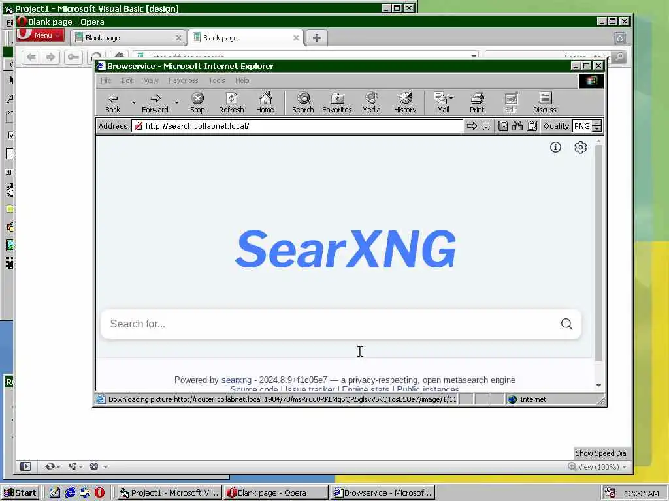669x501 pixels.
Task: Open the Search pane in IE toolbar
Action: pyautogui.click(x=303, y=102)
